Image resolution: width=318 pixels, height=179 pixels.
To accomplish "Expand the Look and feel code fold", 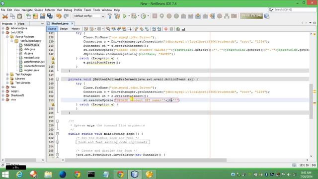I will 58,142.
